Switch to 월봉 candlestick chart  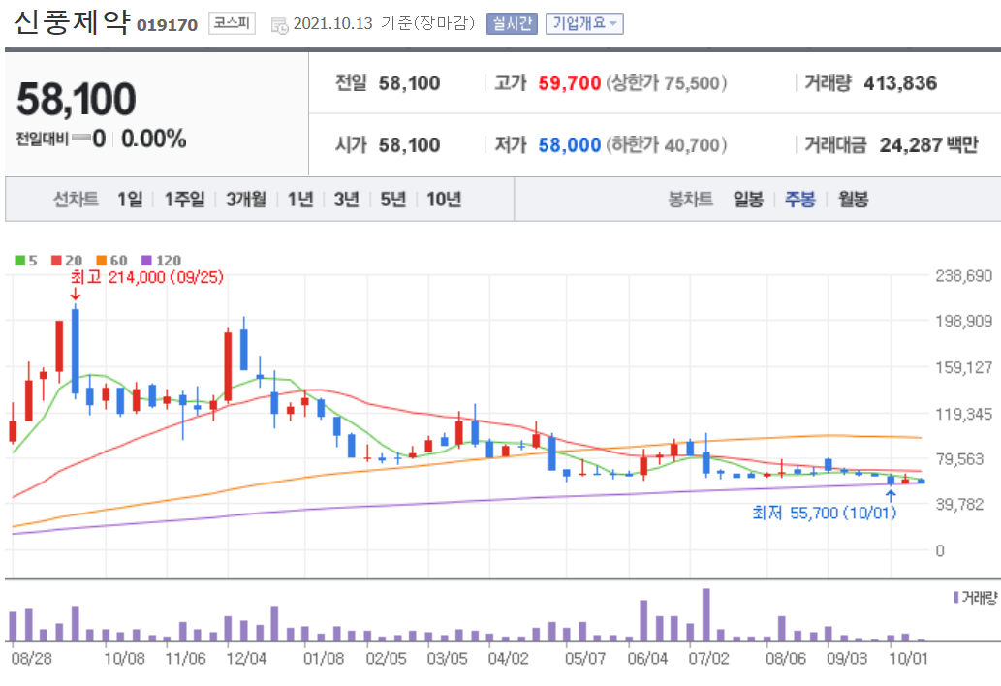853,200
